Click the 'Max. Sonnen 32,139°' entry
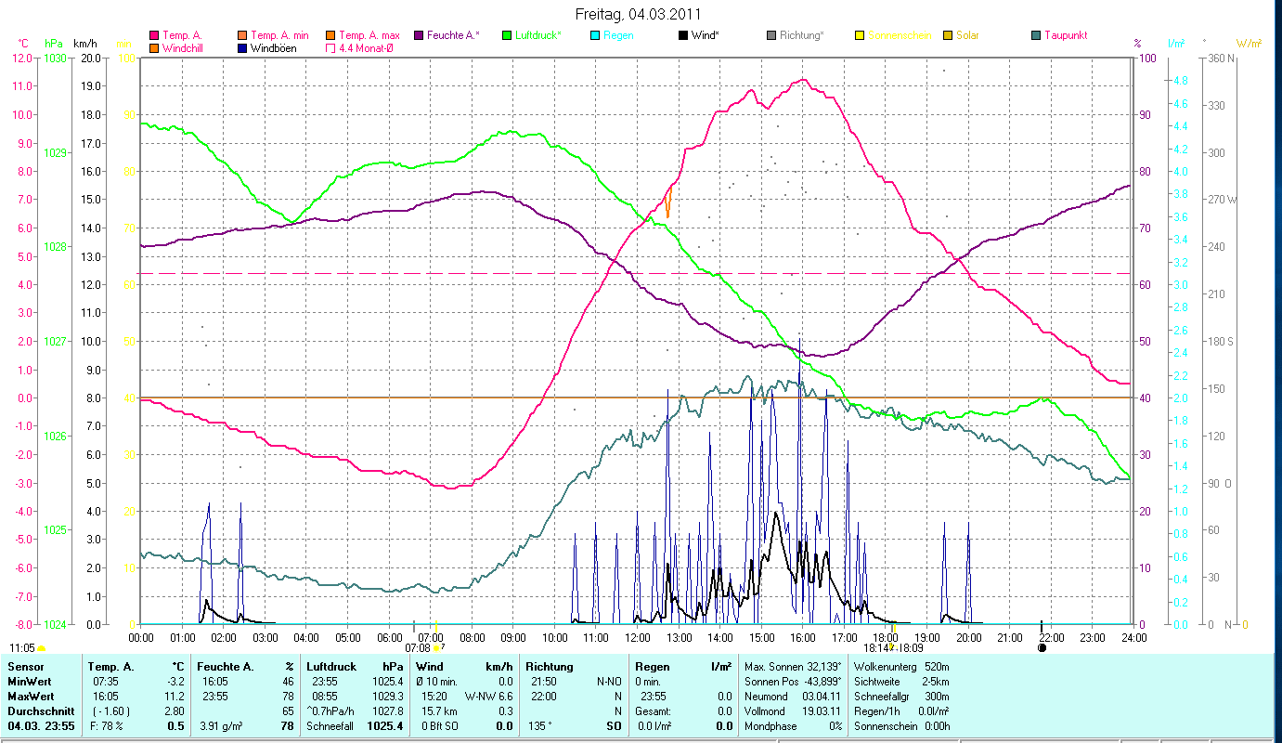This screenshot has height=743, width=1282. click(x=793, y=667)
